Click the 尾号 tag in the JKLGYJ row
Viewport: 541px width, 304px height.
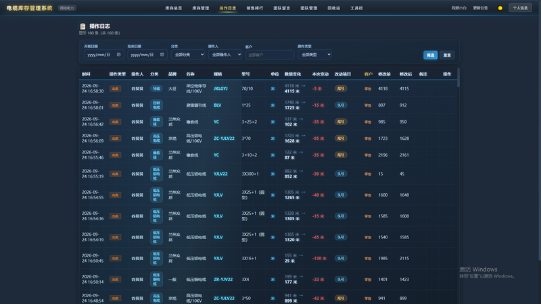pyautogui.click(x=341, y=88)
